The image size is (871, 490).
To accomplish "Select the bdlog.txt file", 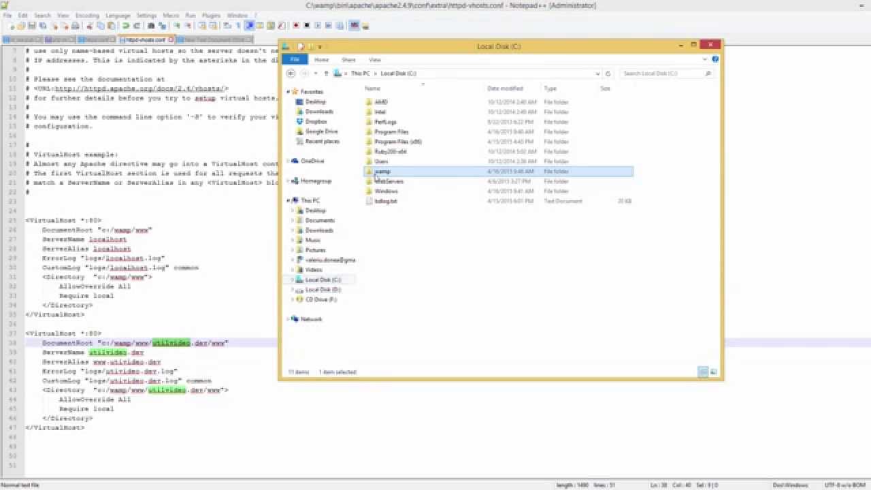I will click(x=385, y=201).
